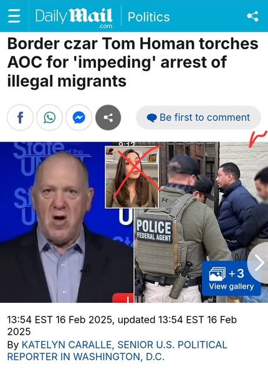Tap the header share icon

[252, 16]
